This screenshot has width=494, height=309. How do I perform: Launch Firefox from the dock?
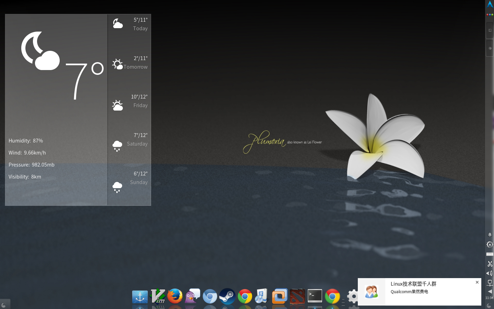tap(175, 296)
